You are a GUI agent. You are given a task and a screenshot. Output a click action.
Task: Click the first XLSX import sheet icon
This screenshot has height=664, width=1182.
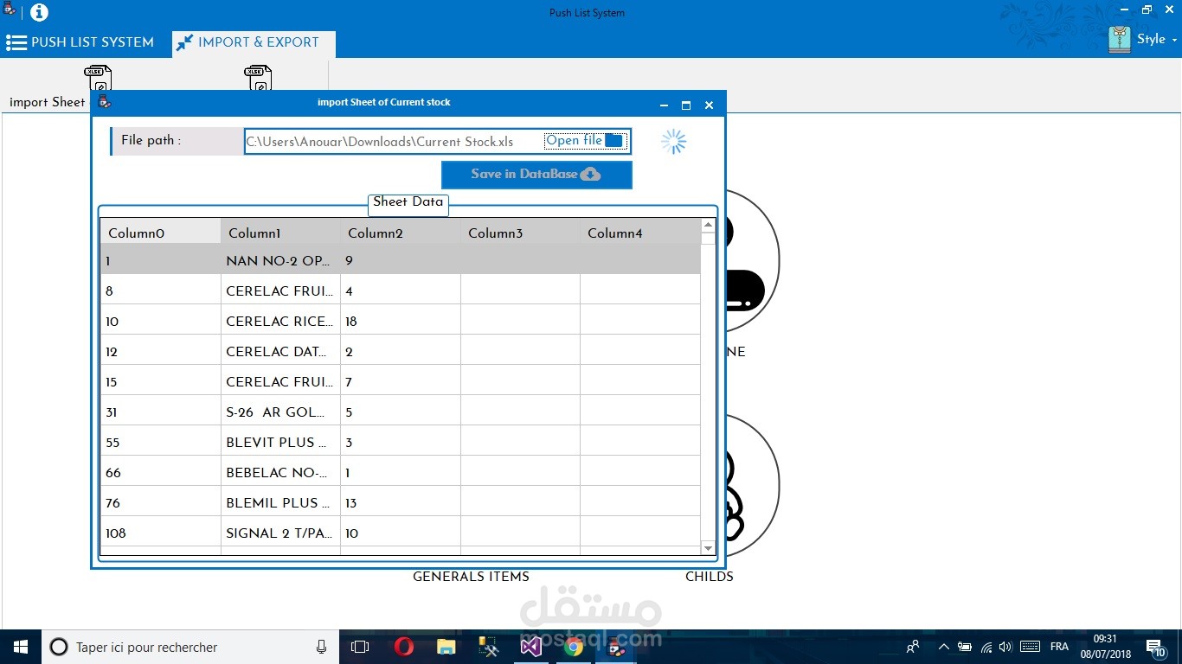tap(98, 79)
